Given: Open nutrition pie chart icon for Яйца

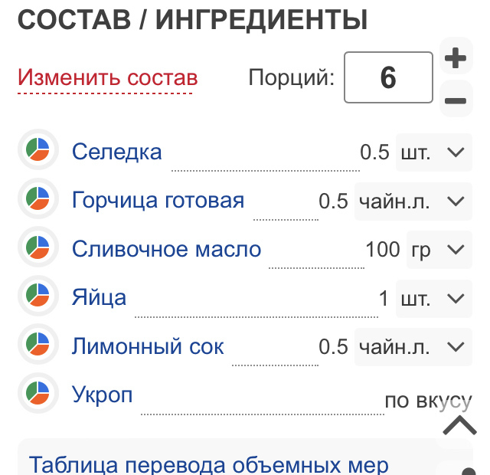Looking at the screenshot, I should point(38,295).
